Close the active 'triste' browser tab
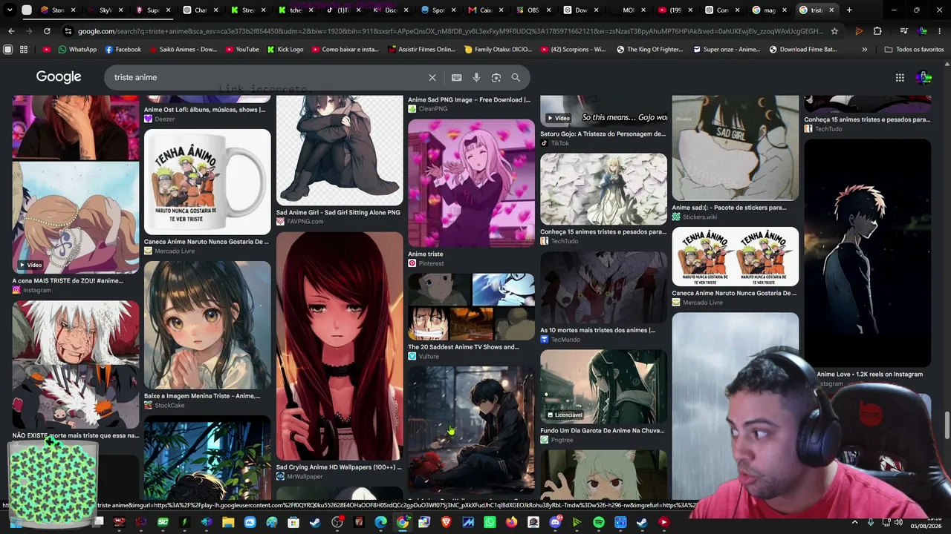951x534 pixels. click(x=831, y=10)
